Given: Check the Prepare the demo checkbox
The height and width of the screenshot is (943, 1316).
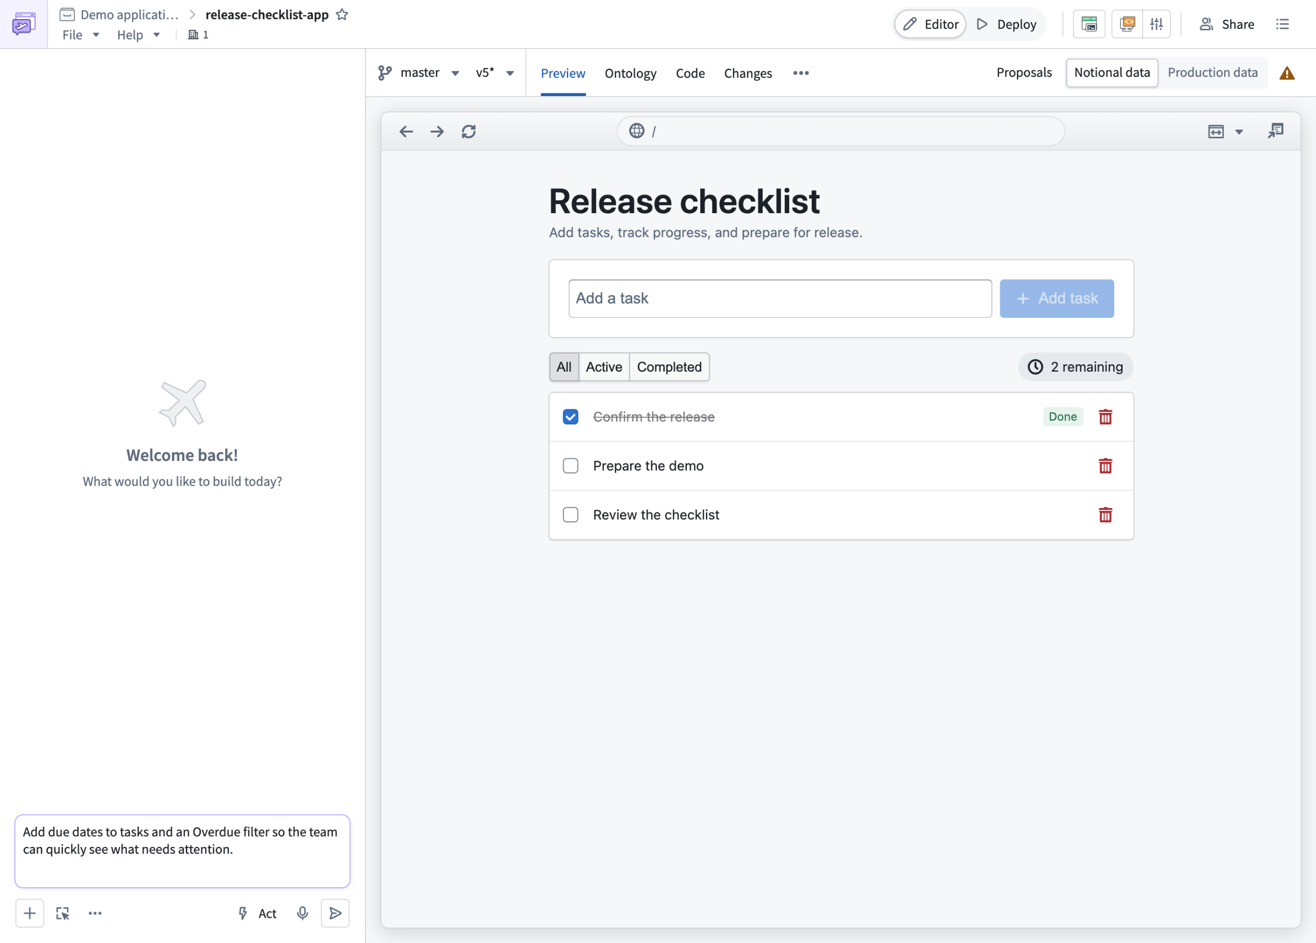Looking at the screenshot, I should pyautogui.click(x=570, y=466).
